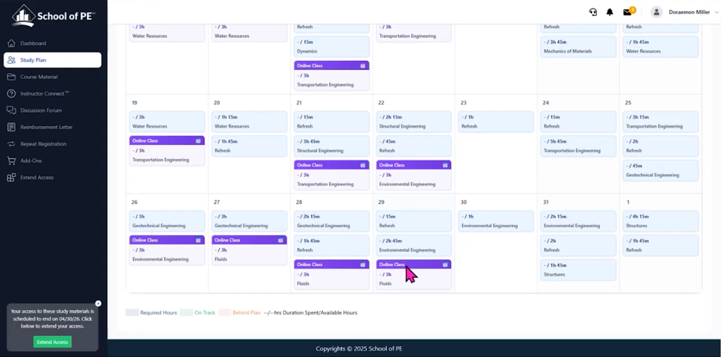Open the notifications bell

click(x=610, y=12)
